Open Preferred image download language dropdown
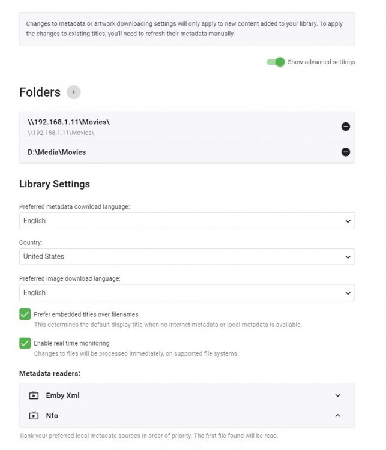The image size is (386, 450). click(x=187, y=293)
